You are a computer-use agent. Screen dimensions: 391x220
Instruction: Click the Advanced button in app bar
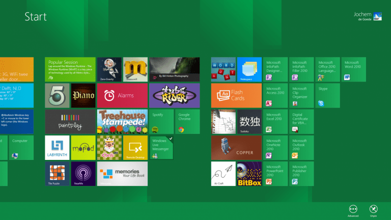coord(353,211)
